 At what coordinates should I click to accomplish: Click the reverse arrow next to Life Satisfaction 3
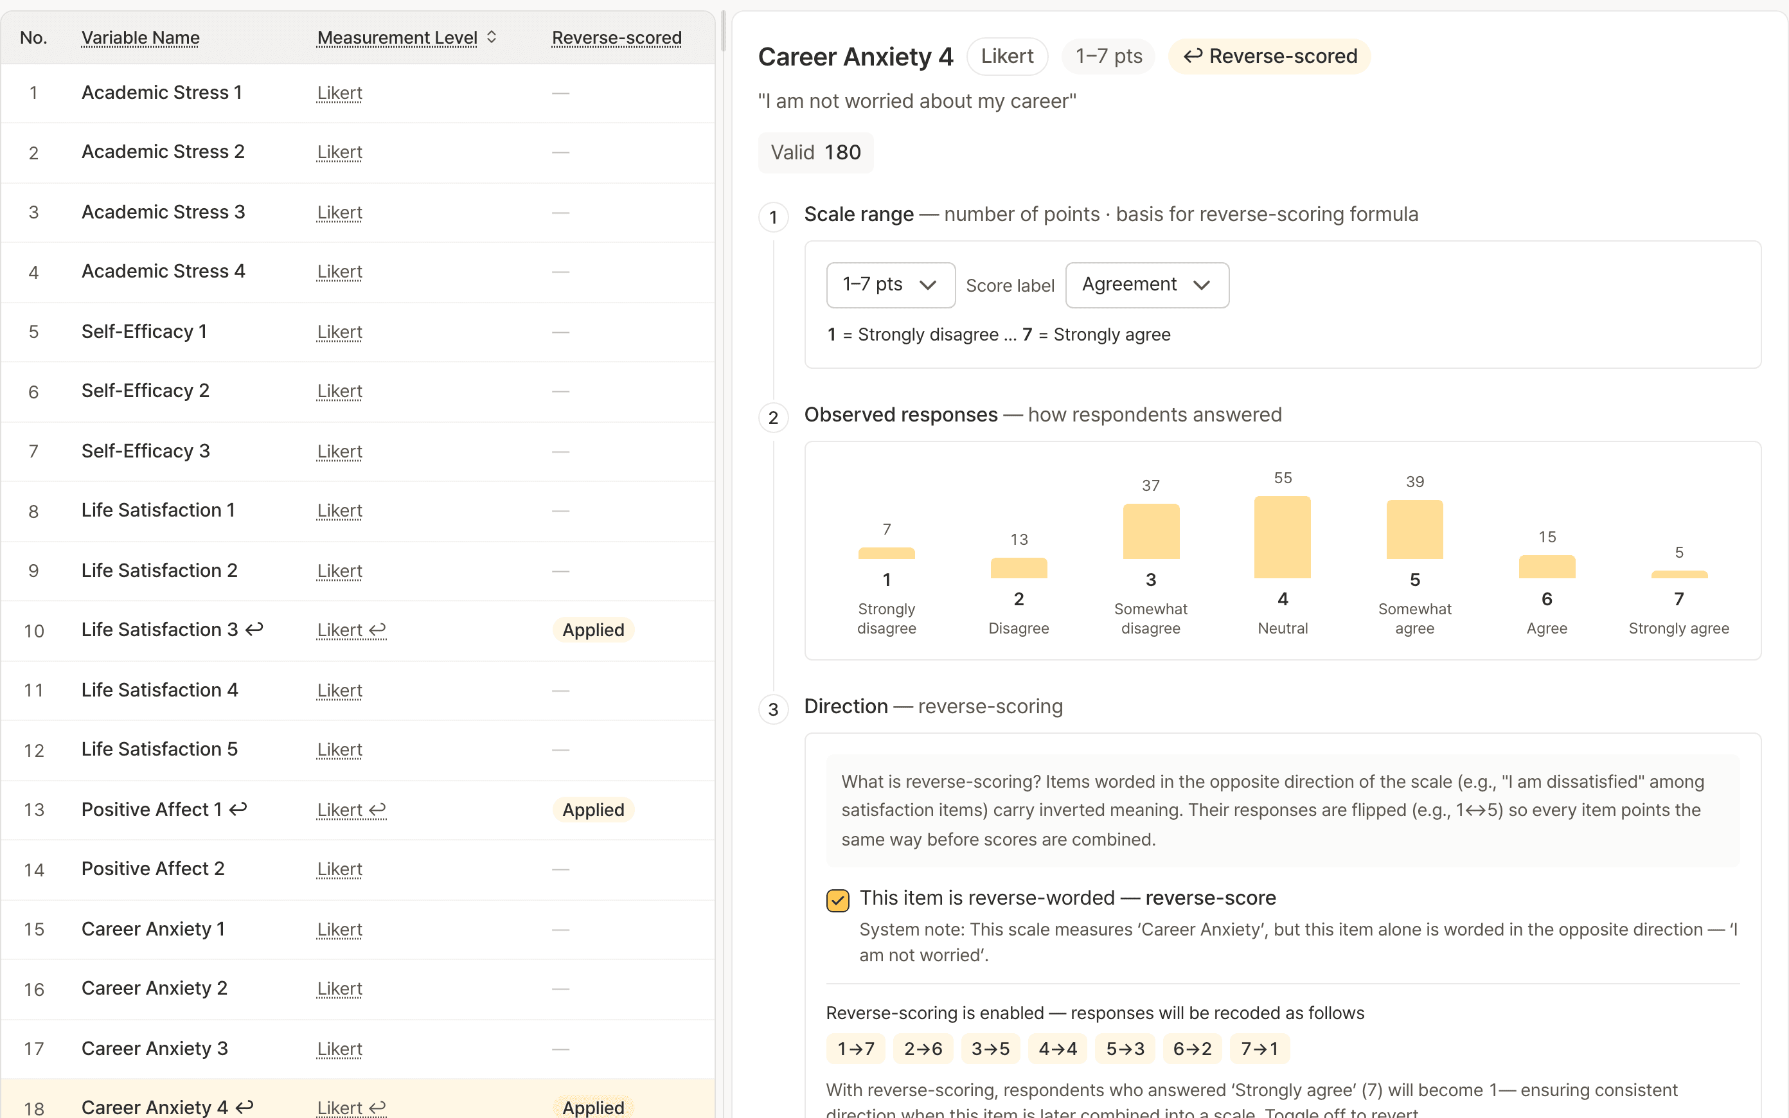(254, 629)
